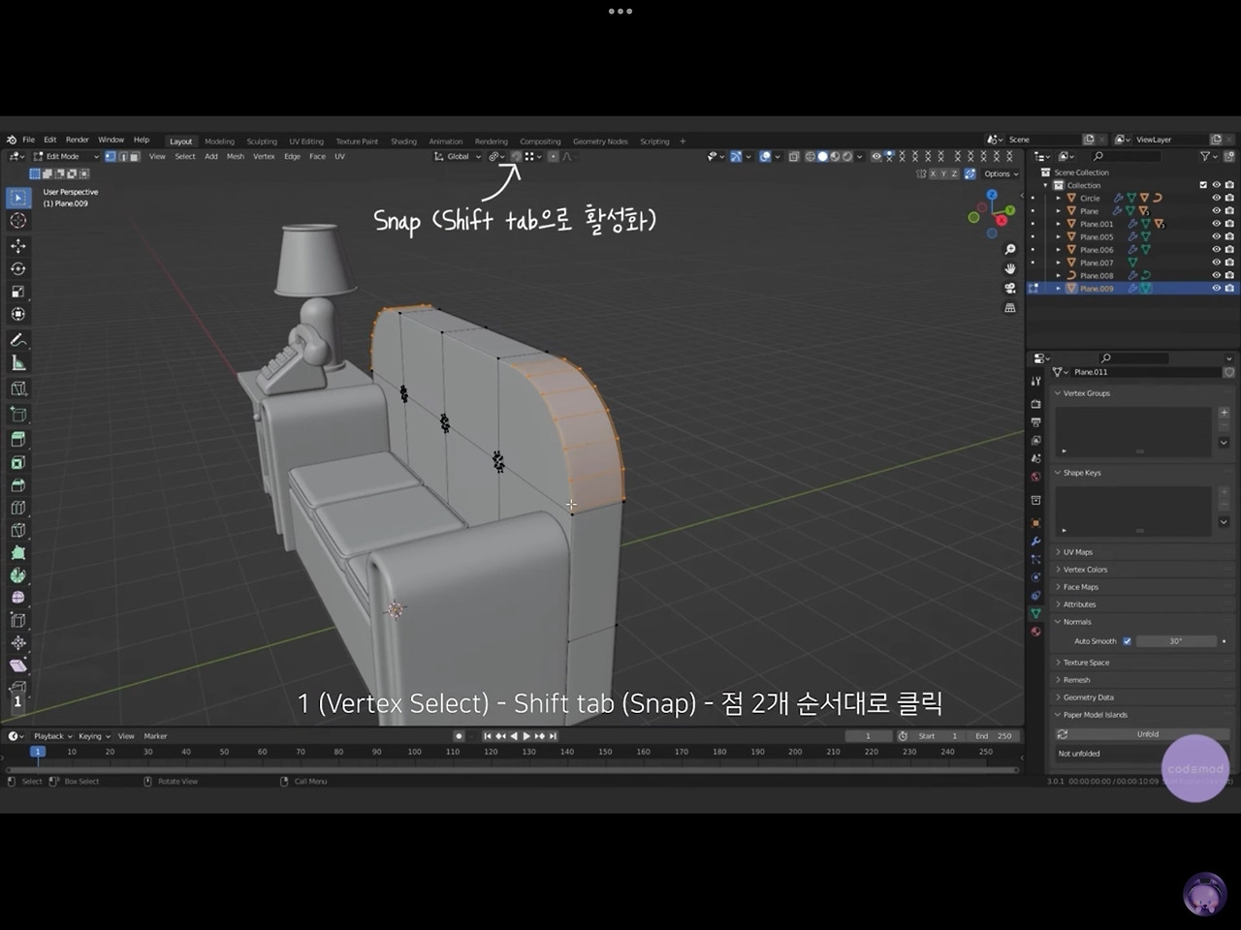Open the viewport Options dropdown
The image size is (1241, 930).
pyautogui.click(x=1001, y=174)
